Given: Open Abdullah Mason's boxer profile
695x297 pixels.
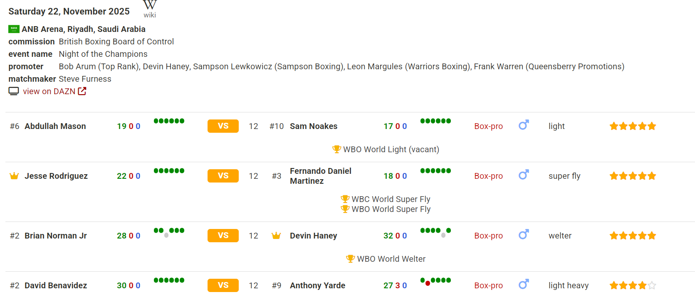Looking at the screenshot, I should [55, 126].
